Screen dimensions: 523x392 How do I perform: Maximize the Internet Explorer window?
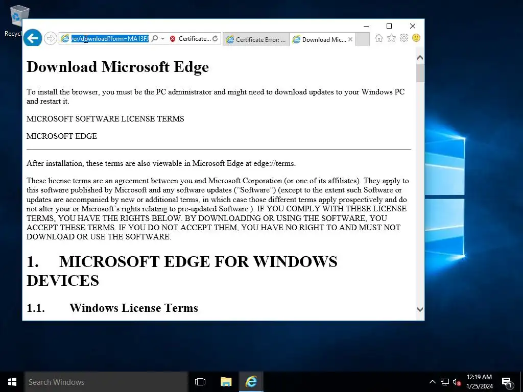pyautogui.click(x=389, y=26)
